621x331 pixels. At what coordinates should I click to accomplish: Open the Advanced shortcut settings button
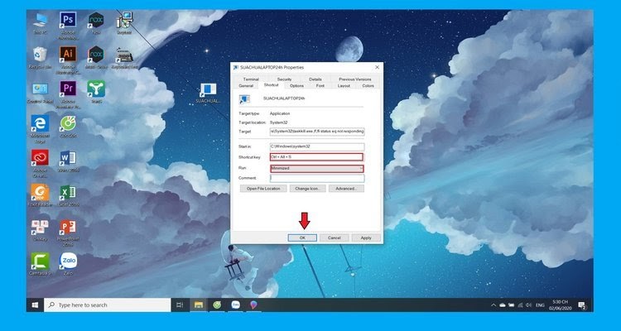coord(346,189)
